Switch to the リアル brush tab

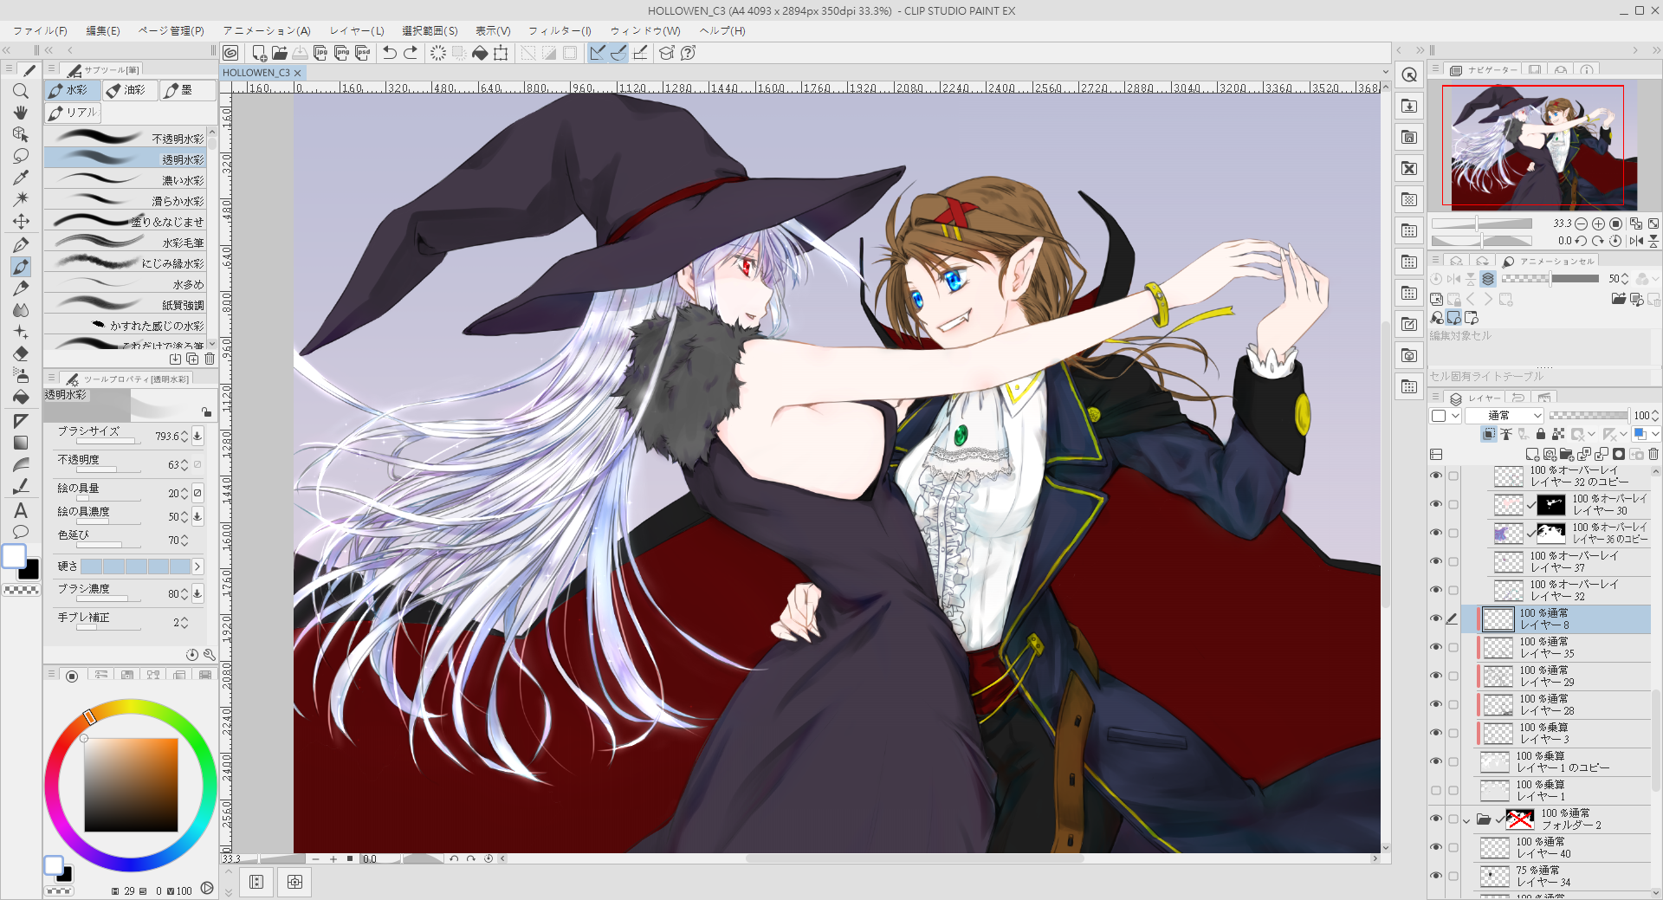[74, 113]
